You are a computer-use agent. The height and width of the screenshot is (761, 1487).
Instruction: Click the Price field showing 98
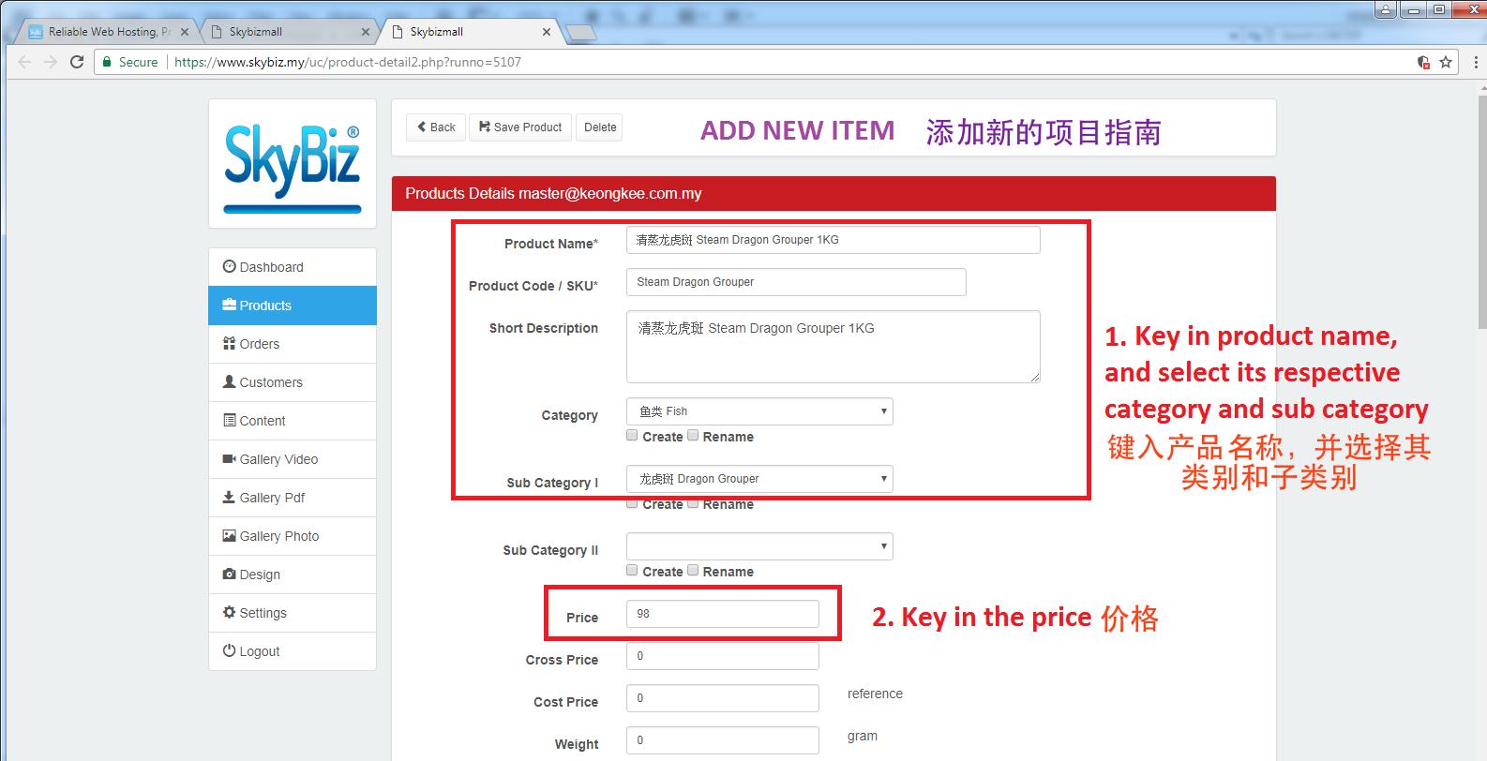(723, 614)
